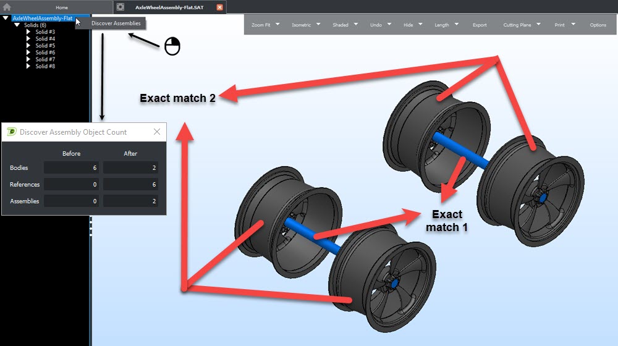Image resolution: width=618 pixels, height=346 pixels.
Task: Select Solid #8 in the model tree
Action: click(x=45, y=66)
